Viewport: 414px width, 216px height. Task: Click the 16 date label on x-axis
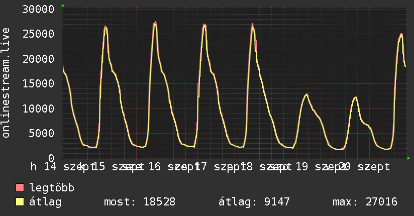(x=154, y=167)
